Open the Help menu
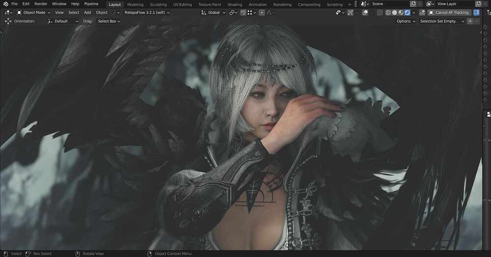The width and height of the screenshot is (491, 257). pyautogui.click(x=75, y=4)
